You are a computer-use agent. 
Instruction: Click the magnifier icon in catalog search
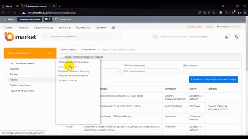coord(45,37)
